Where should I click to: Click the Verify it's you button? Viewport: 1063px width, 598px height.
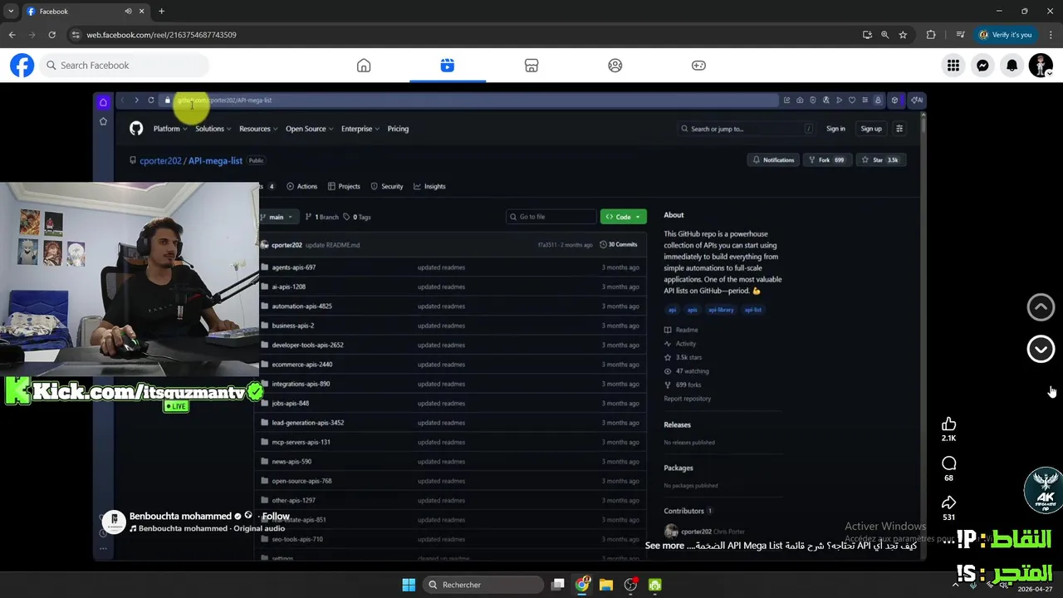pos(1005,35)
